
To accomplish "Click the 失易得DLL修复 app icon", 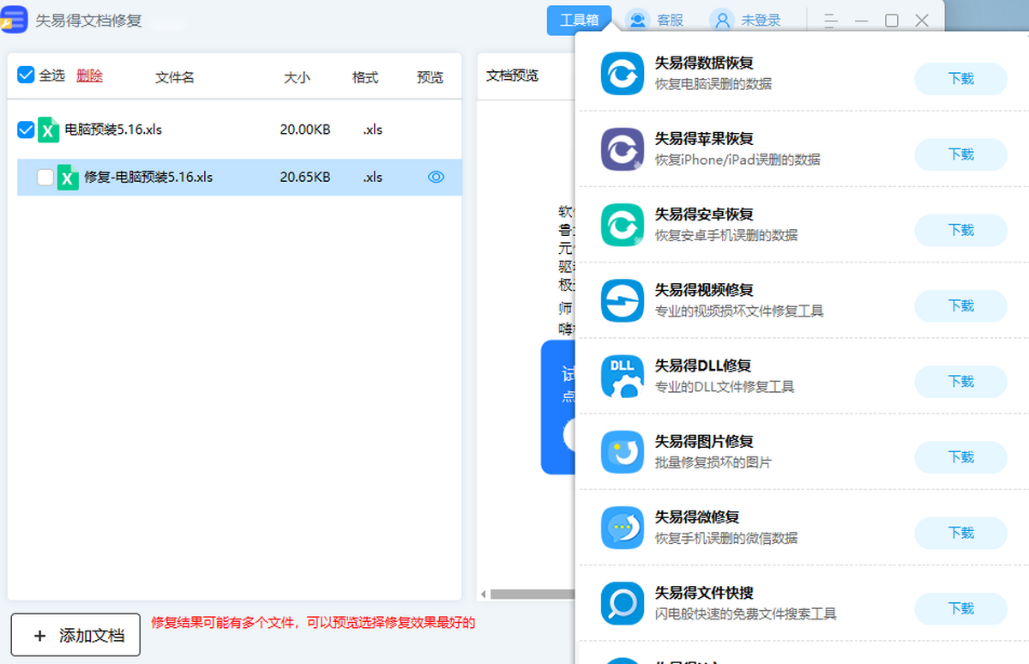I will (x=623, y=377).
